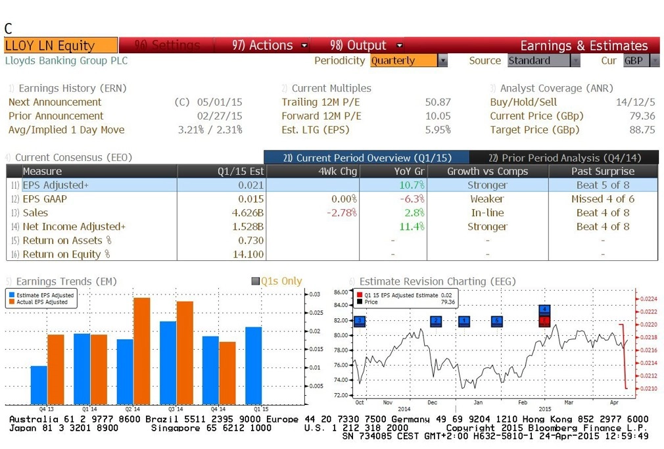Open the Periodicity Quarterly dropdown arrow
The height and width of the screenshot is (449, 664).
[x=442, y=60]
